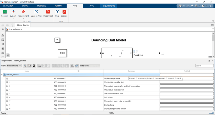
Task: Click quick access redo arrow
Action: (x=188, y=6)
